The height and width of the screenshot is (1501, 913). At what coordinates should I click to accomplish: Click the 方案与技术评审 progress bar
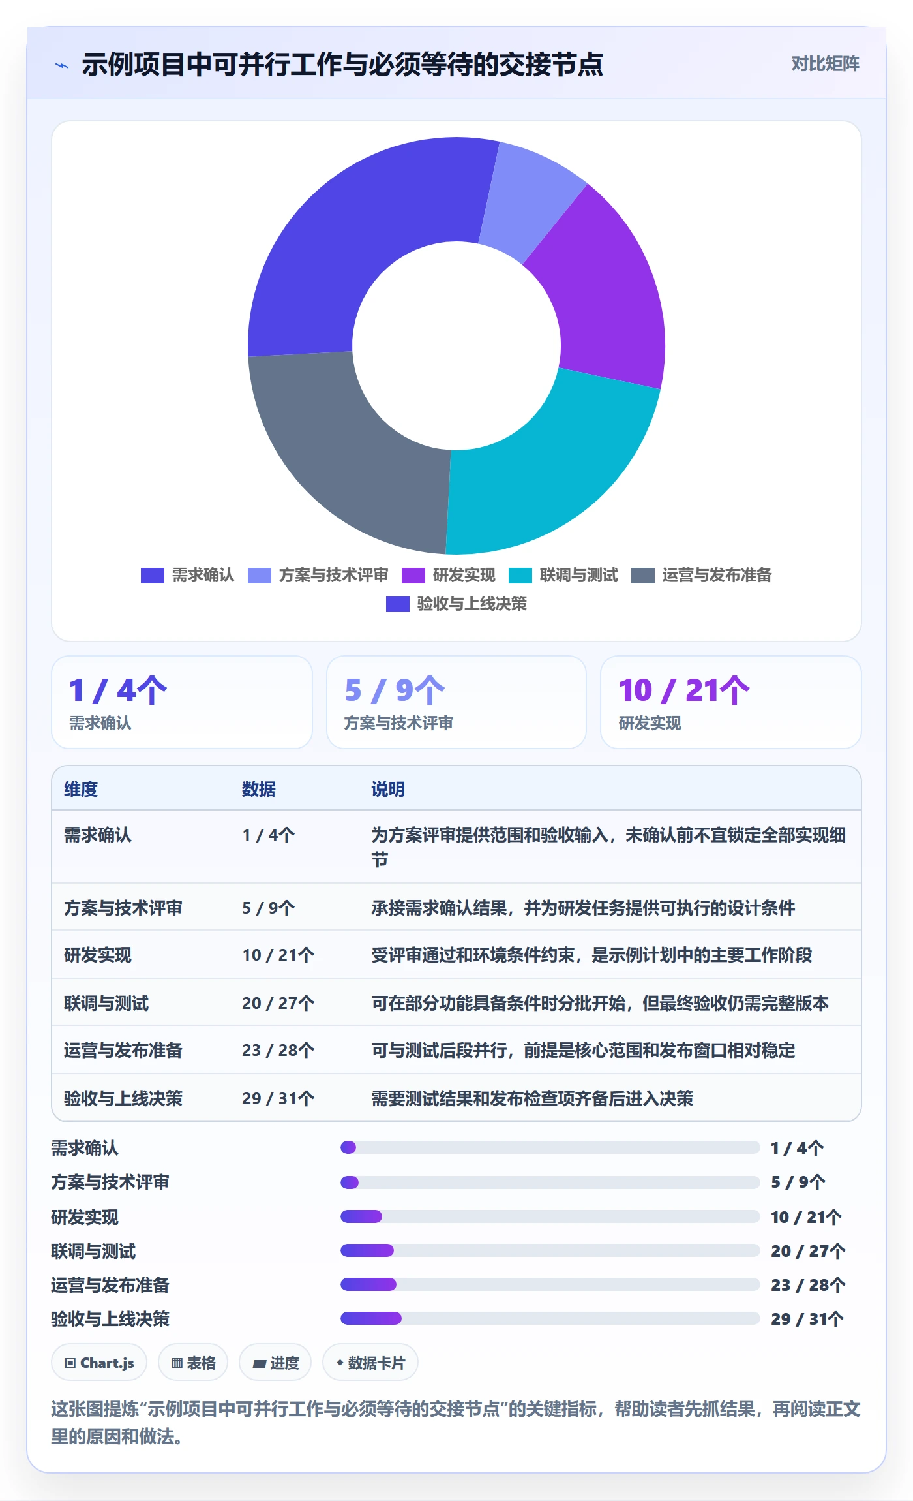click(x=550, y=1182)
